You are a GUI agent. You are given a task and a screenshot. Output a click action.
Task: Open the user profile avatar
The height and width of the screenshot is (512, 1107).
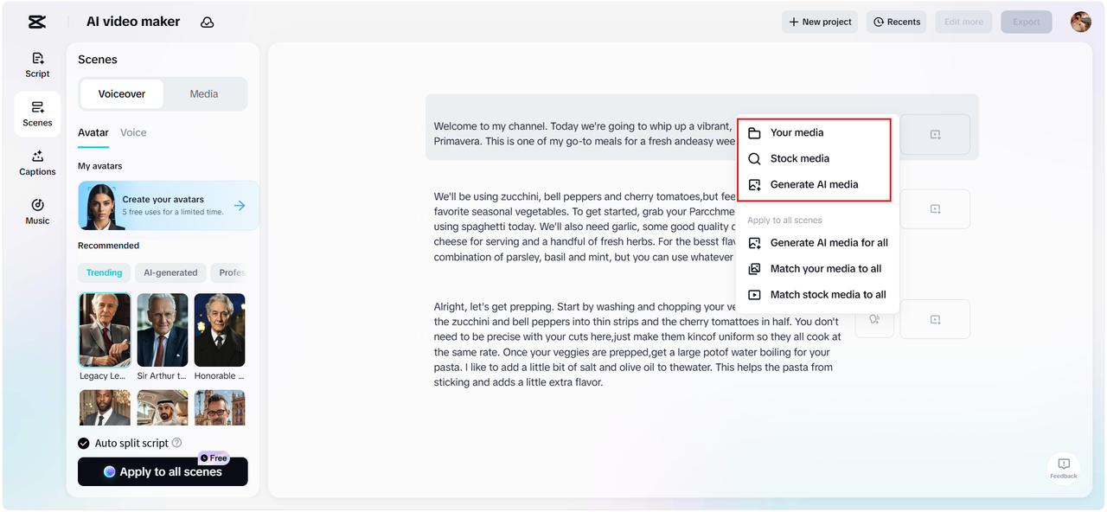1080,22
